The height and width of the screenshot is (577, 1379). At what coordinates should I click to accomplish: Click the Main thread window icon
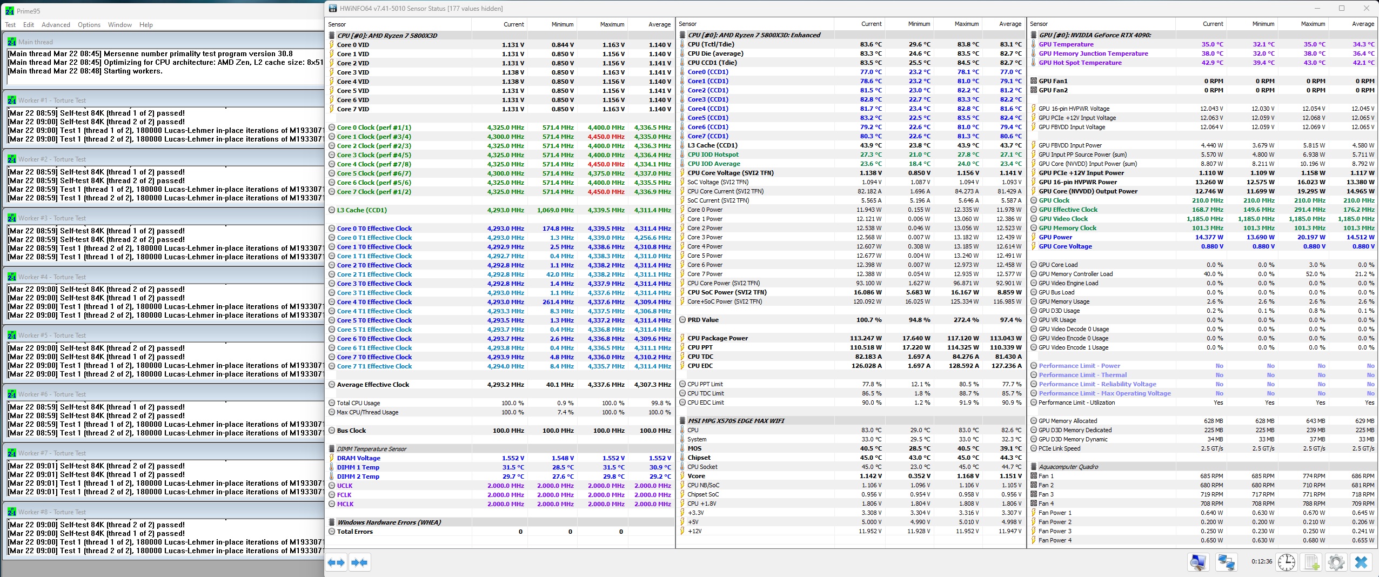[12, 42]
